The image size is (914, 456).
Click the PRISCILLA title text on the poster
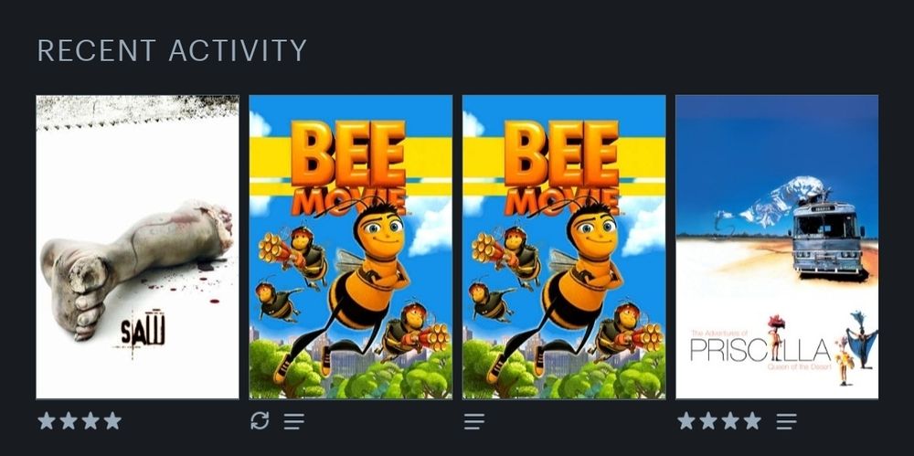tap(760, 350)
